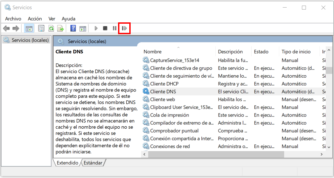Select Servicios (locales) in the tree
The image size is (334, 178).
pyautogui.click(x=30, y=40)
